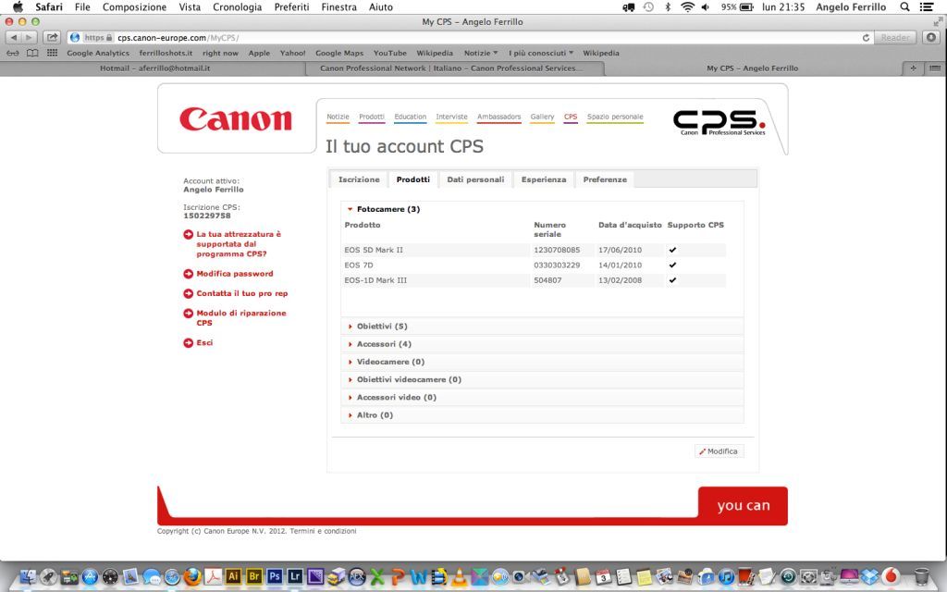947x592 pixels.
Task: Click the Canon logo
Action: point(236,119)
